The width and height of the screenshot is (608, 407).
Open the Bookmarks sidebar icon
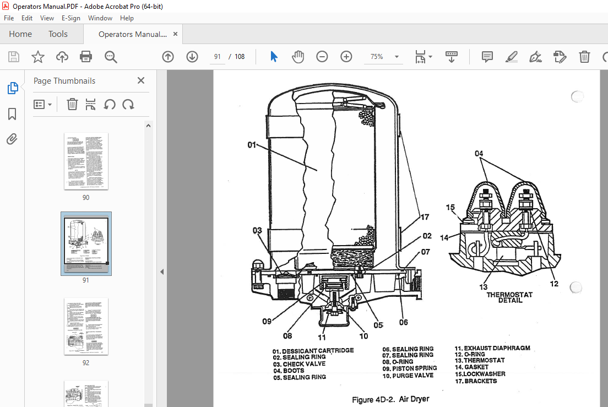pos(13,114)
